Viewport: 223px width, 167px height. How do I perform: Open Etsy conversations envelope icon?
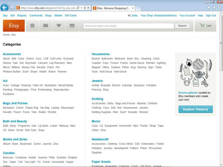(x=46, y=26)
